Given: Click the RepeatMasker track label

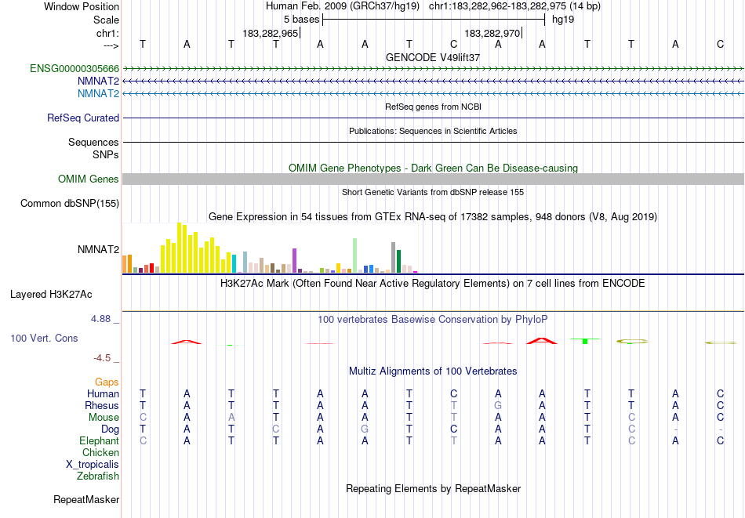Looking at the screenshot, I should [86, 499].
